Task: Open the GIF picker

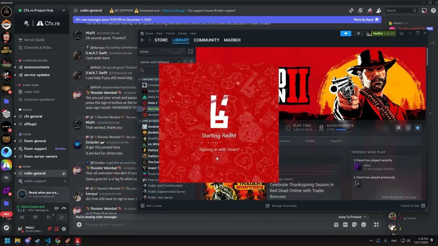Action: point(345,224)
